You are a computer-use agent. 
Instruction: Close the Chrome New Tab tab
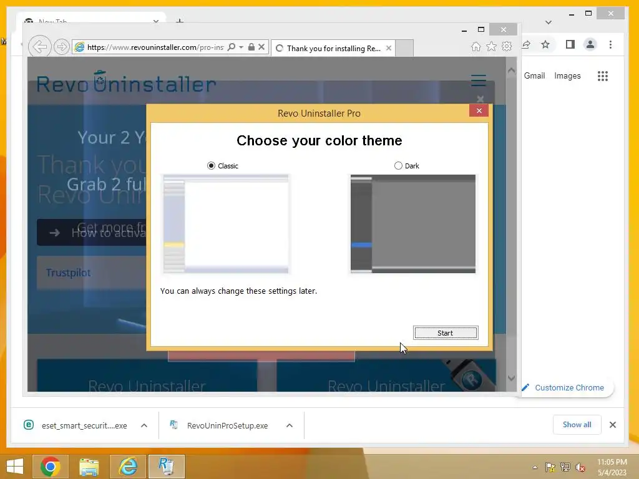pyautogui.click(x=155, y=21)
